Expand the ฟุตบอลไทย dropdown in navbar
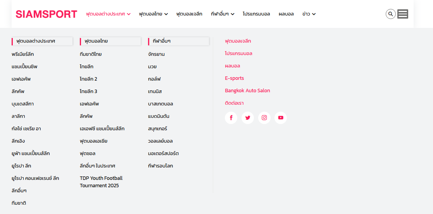Viewport: 433px width, 214px height. [x=153, y=14]
